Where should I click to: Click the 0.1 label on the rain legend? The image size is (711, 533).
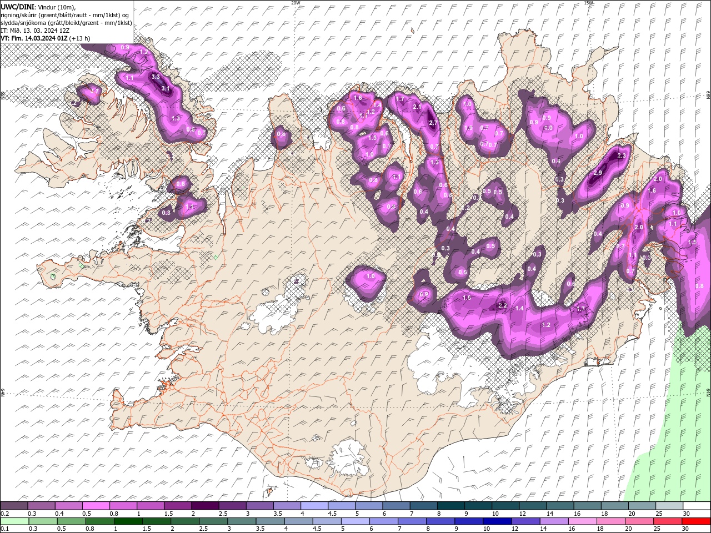(x=4, y=529)
